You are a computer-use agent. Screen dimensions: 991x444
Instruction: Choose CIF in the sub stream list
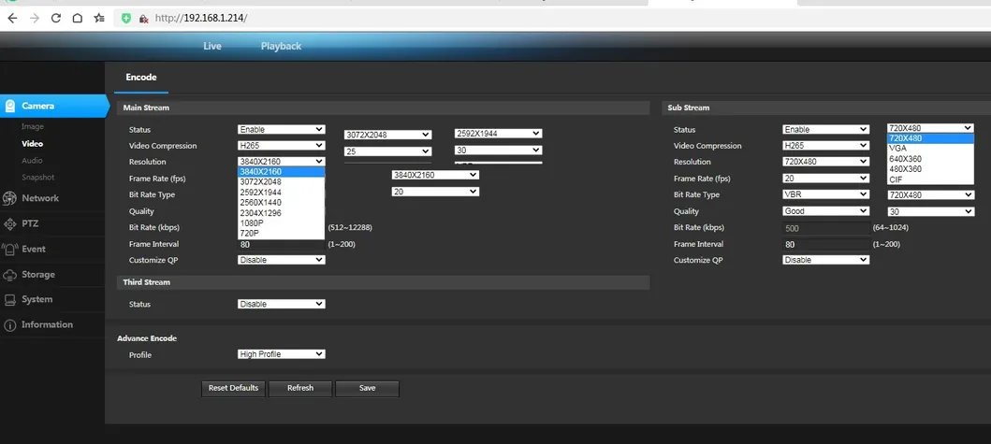(930, 179)
